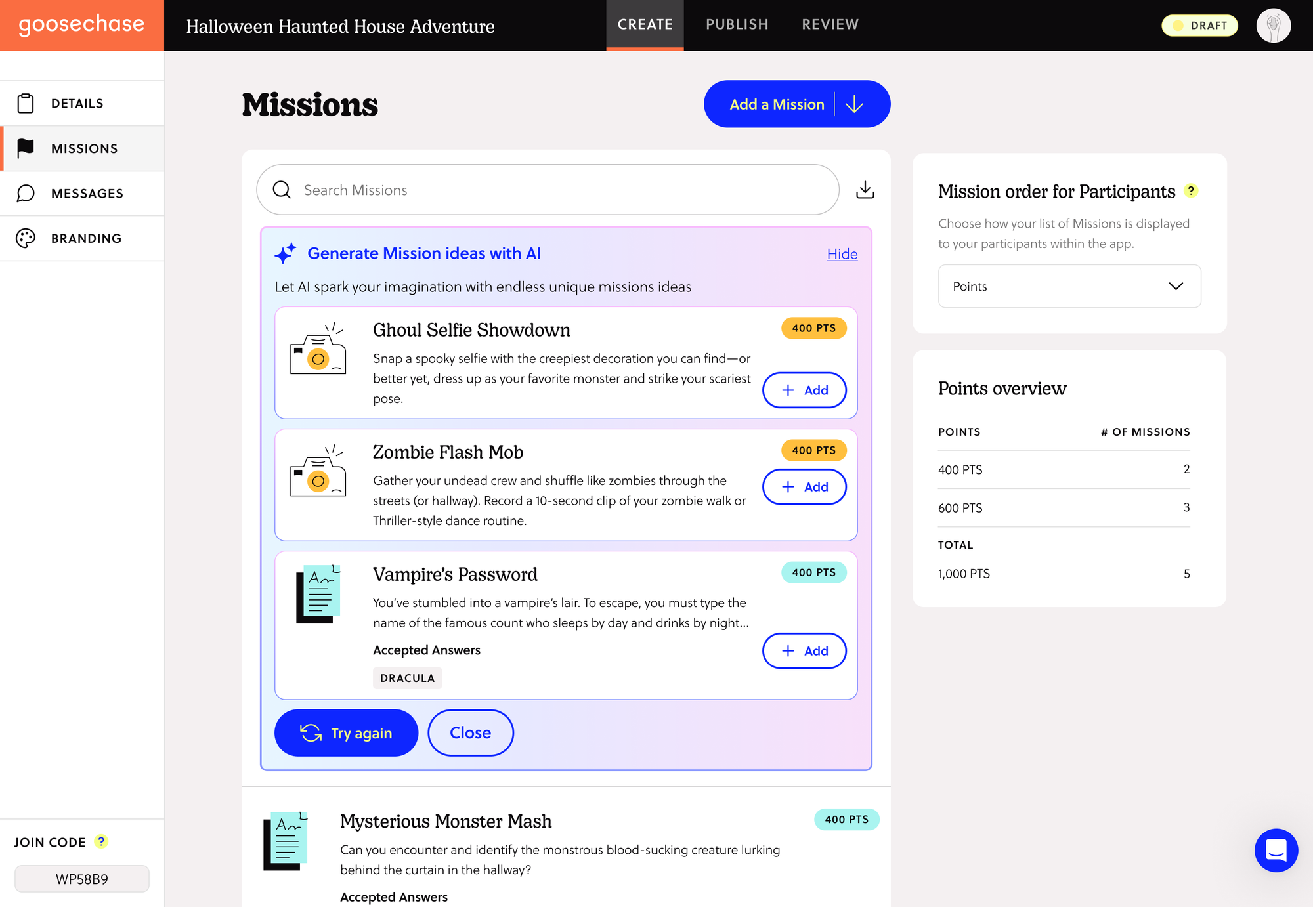This screenshot has height=907, width=1313.
Task: Click the Vampire's Password text mission icon
Action: 318,593
